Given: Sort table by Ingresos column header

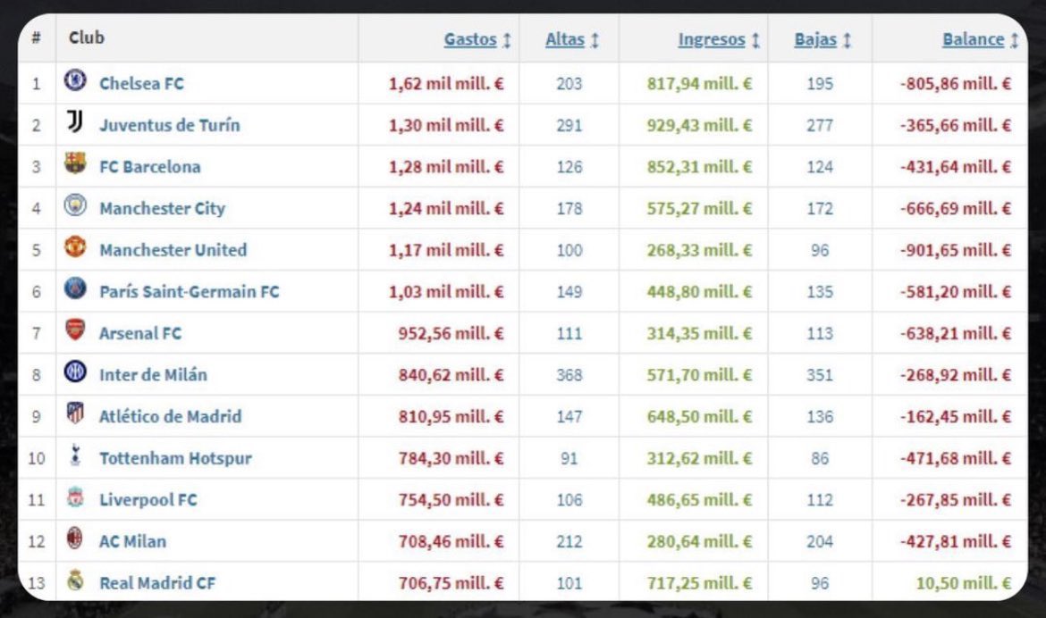Looking at the screenshot, I should point(711,39).
